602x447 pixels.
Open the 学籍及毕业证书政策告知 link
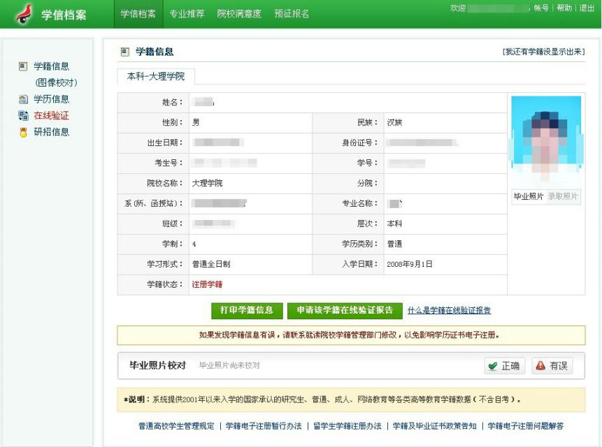434,426
